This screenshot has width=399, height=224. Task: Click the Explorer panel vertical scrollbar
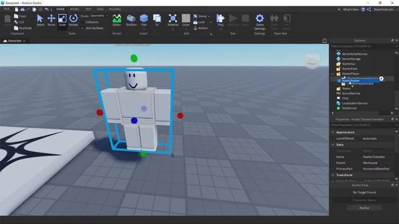click(x=397, y=80)
